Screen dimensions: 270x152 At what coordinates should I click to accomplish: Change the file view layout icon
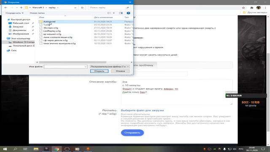pyautogui.click(x=109, y=13)
